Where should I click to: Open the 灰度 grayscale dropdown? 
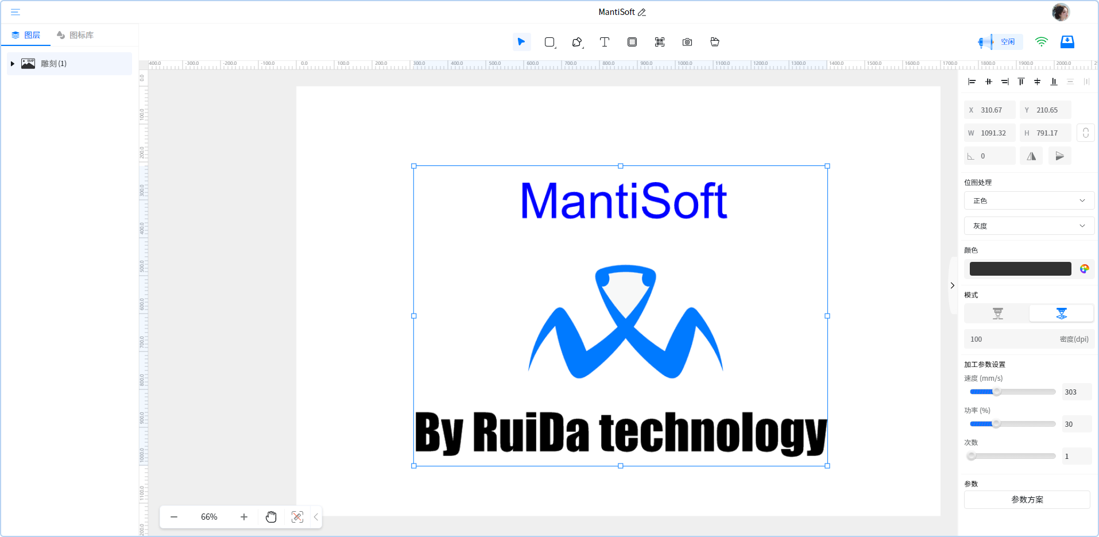coord(1029,226)
